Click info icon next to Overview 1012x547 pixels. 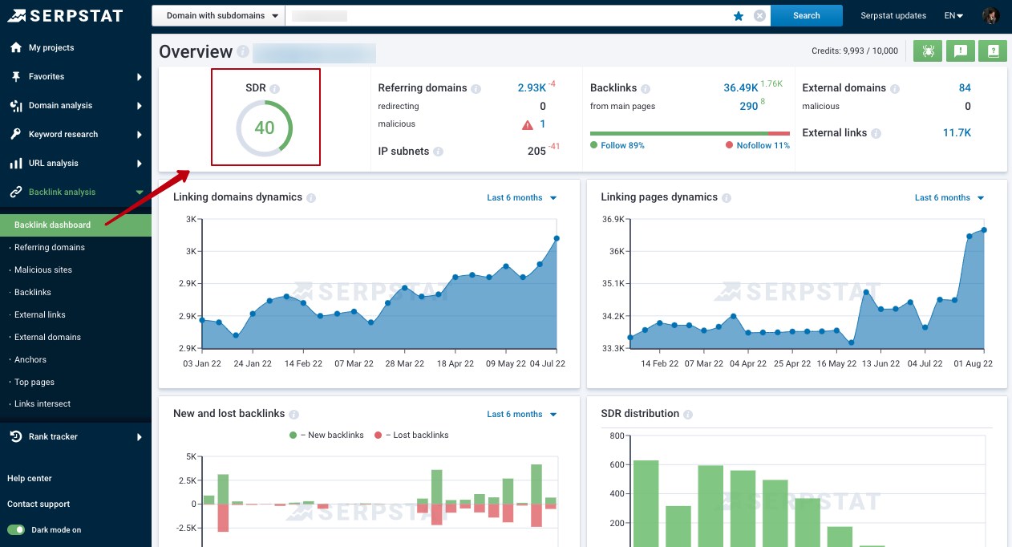click(x=243, y=52)
